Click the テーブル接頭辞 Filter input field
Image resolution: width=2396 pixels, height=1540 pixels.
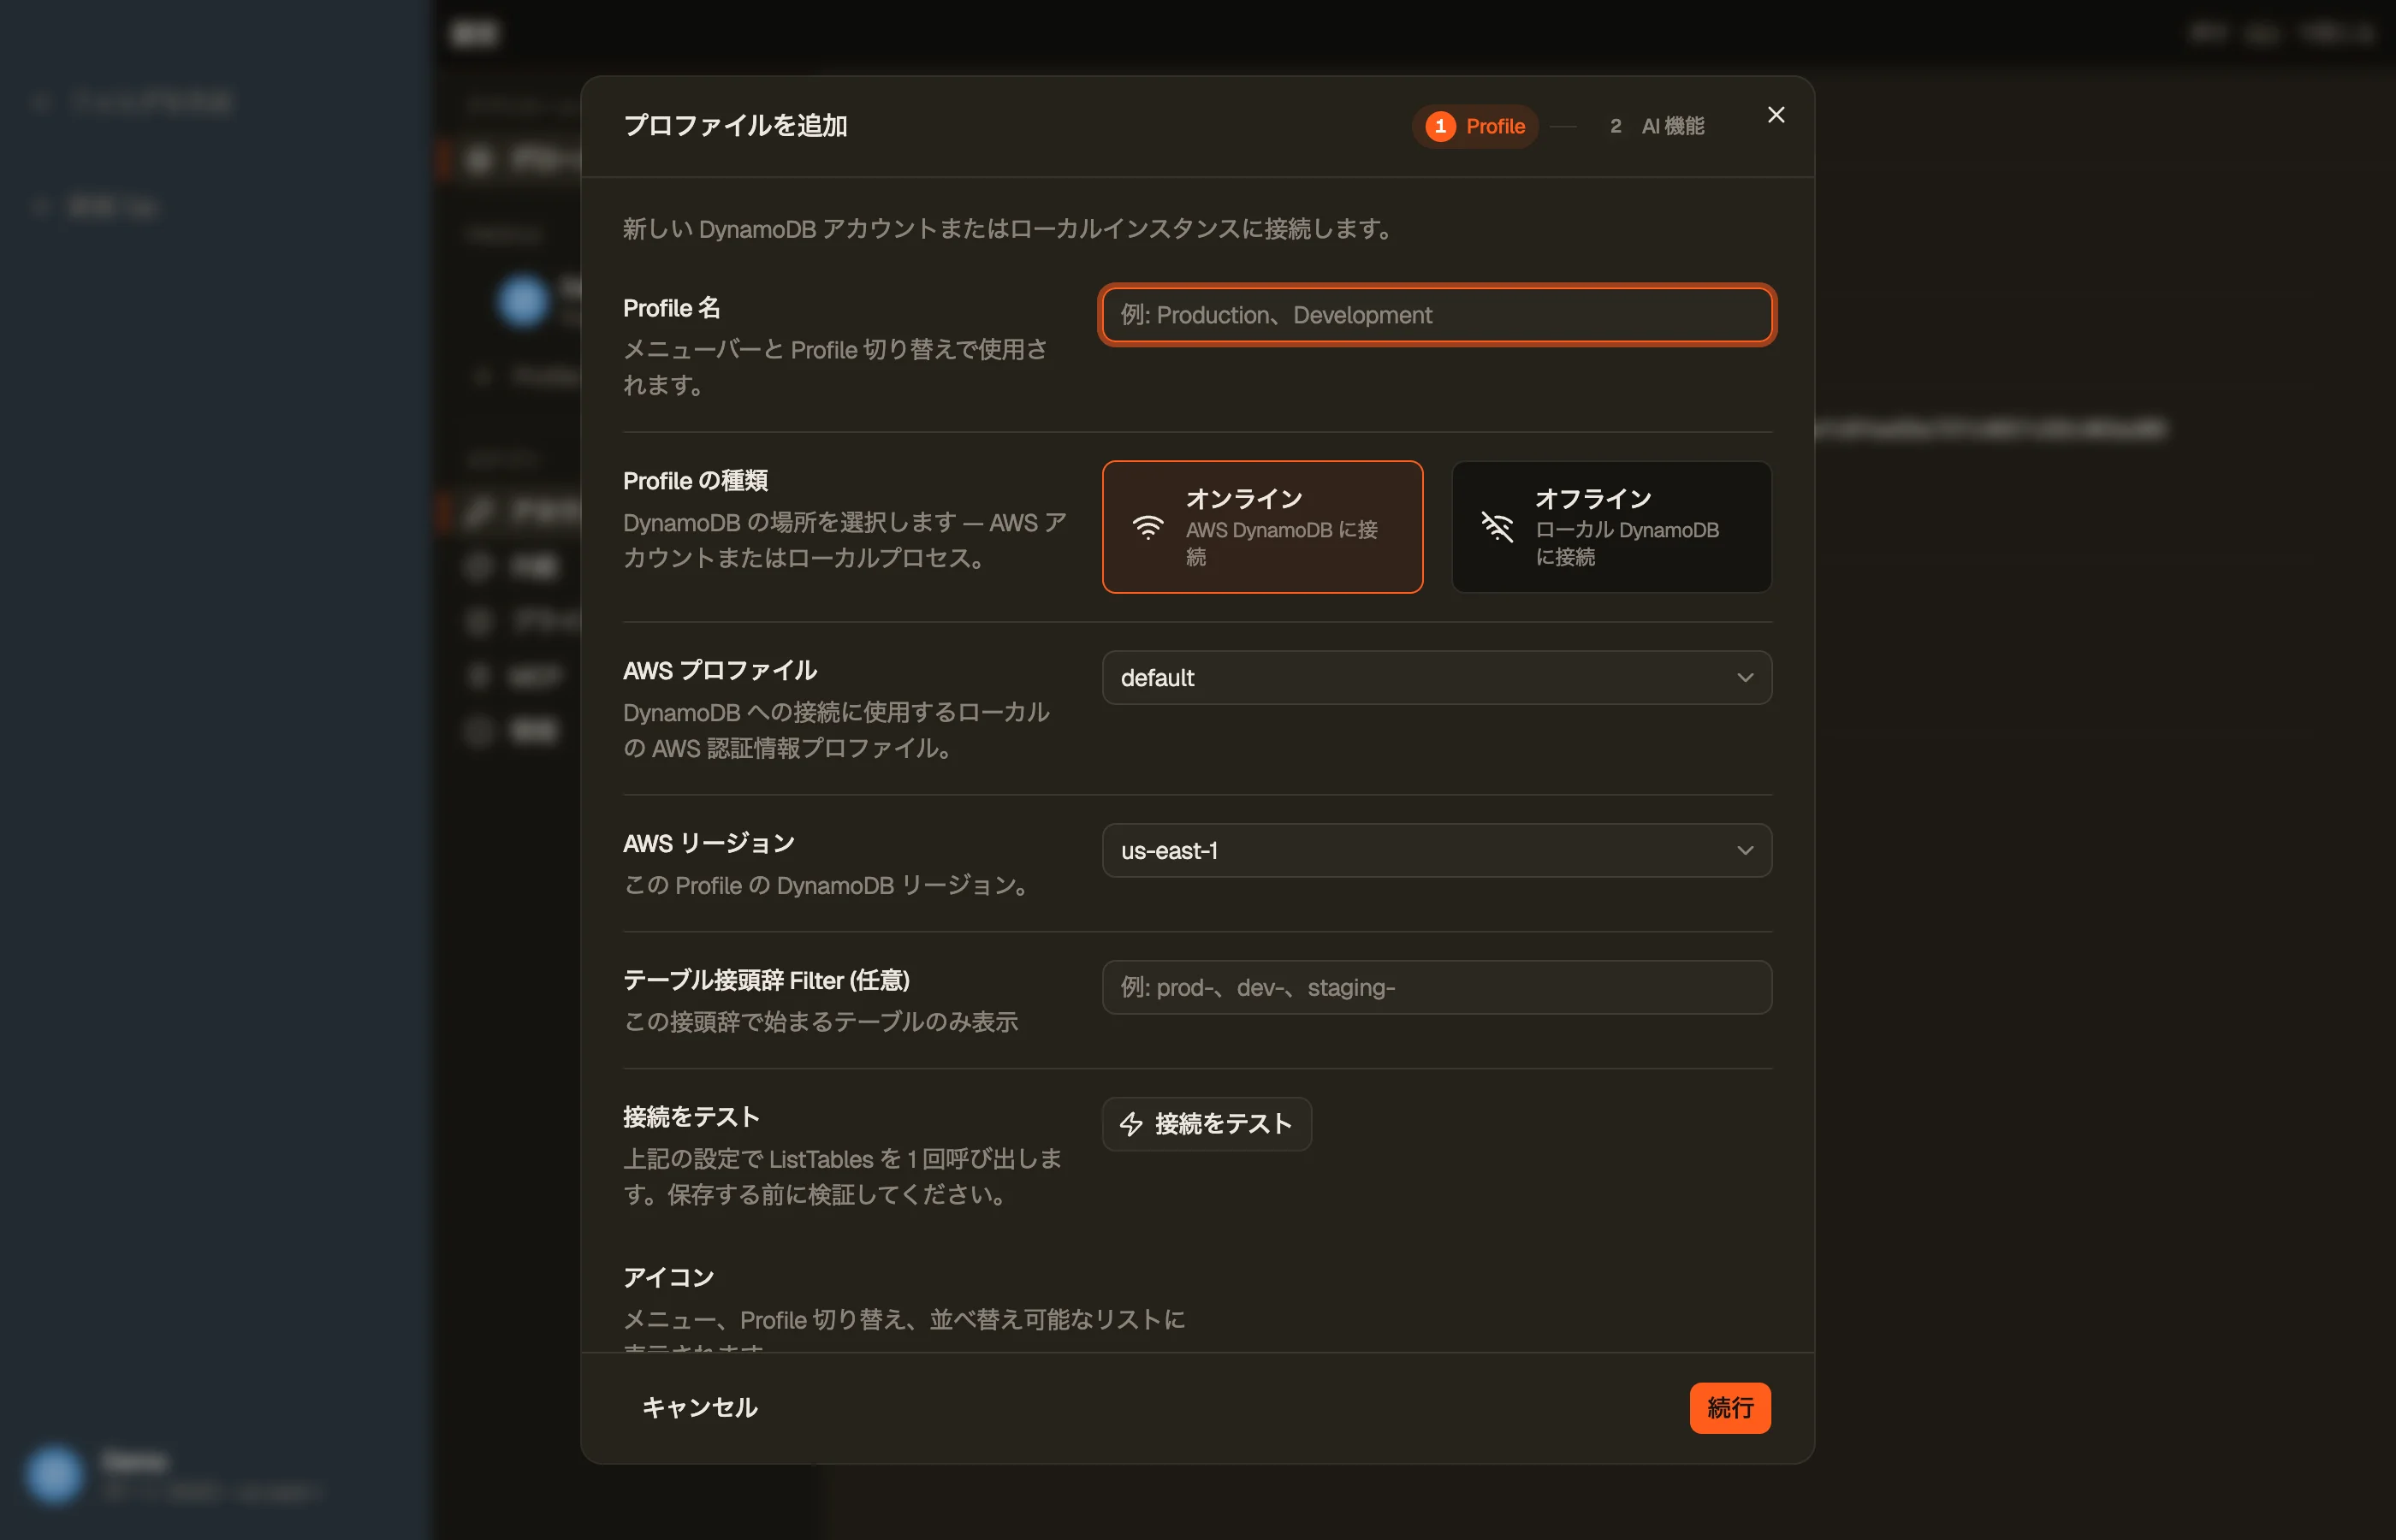(1437, 988)
